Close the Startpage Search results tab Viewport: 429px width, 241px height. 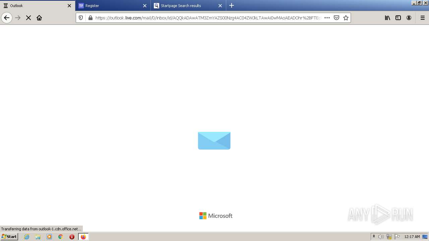coord(220,6)
